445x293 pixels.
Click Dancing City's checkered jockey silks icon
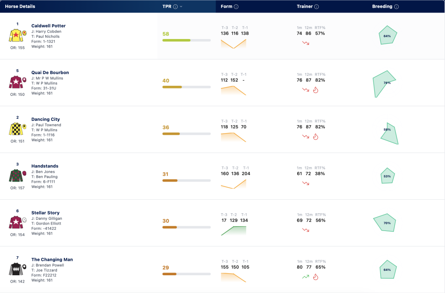pos(17,129)
